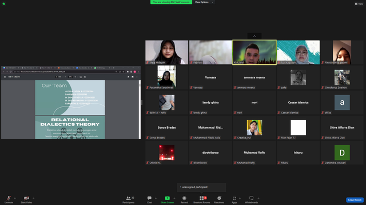Open View Options dropdown
Viewport: 366px width, 205px height.
click(204, 2)
